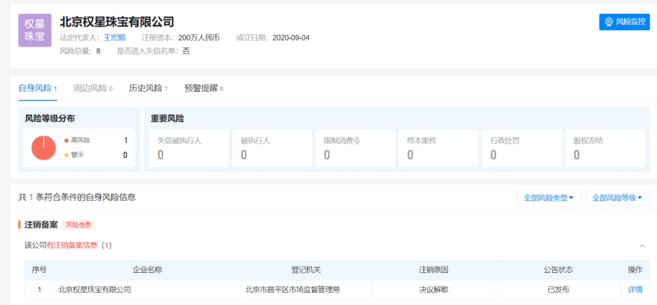
Task: Open legal representative 王宏顺 link
Action: (114, 38)
